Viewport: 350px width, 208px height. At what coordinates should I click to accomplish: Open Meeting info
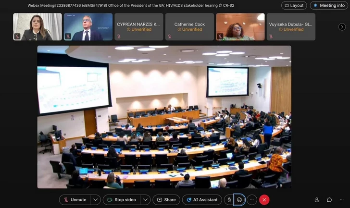[329, 5]
